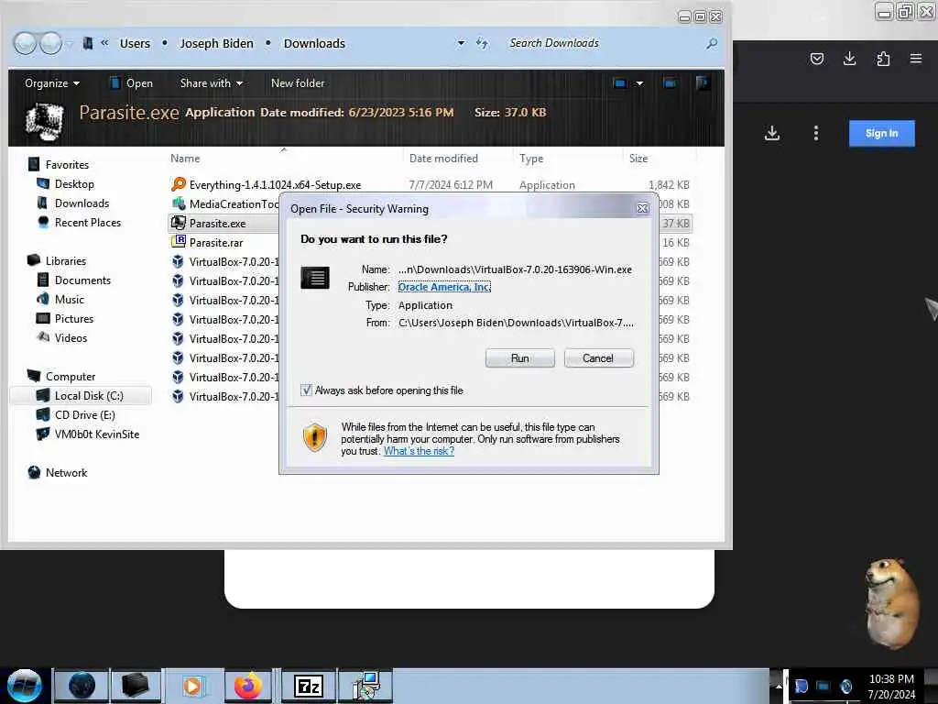938x704 pixels.
Task: Sort by the Date modified column
Action: click(443, 158)
